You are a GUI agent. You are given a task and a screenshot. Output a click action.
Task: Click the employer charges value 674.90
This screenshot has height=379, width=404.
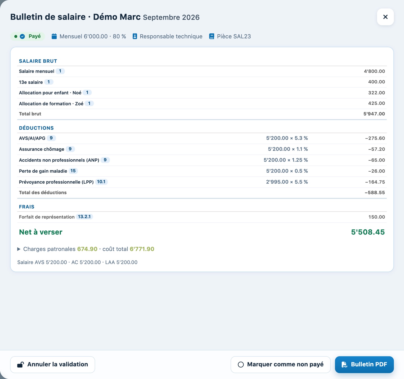[87, 249]
